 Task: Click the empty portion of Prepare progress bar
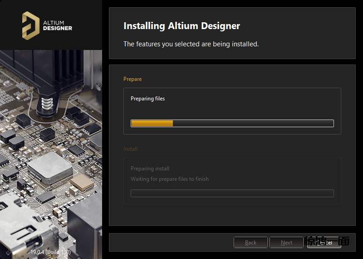253,123
